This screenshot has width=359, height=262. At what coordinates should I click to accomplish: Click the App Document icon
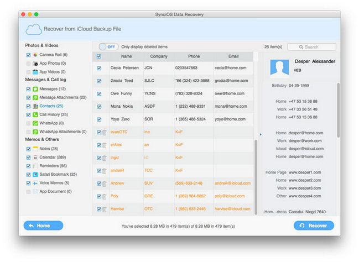(x=35, y=191)
